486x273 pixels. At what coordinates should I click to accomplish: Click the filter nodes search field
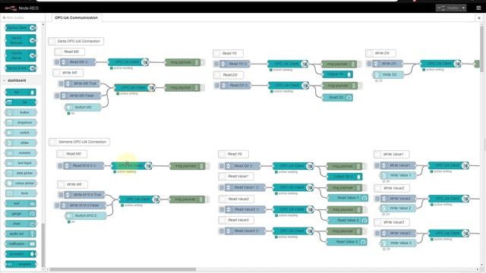click(21, 17)
